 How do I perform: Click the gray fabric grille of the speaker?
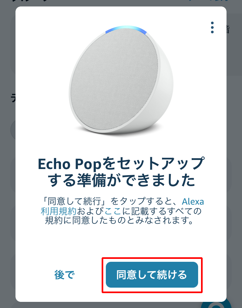[x=115, y=79]
